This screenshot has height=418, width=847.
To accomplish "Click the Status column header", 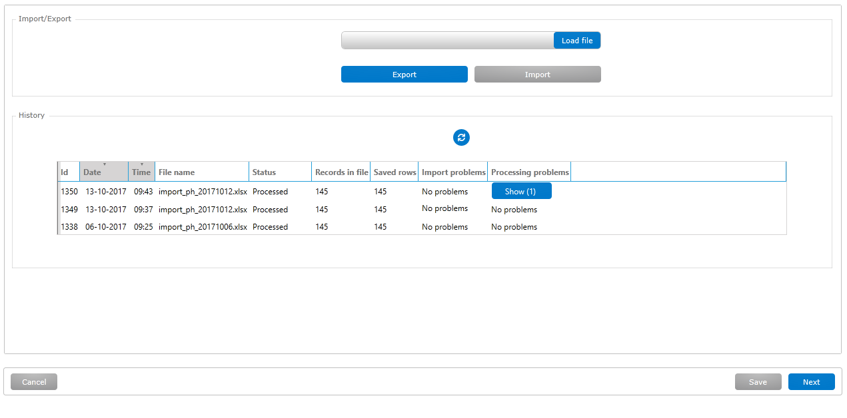I will click(x=280, y=172).
